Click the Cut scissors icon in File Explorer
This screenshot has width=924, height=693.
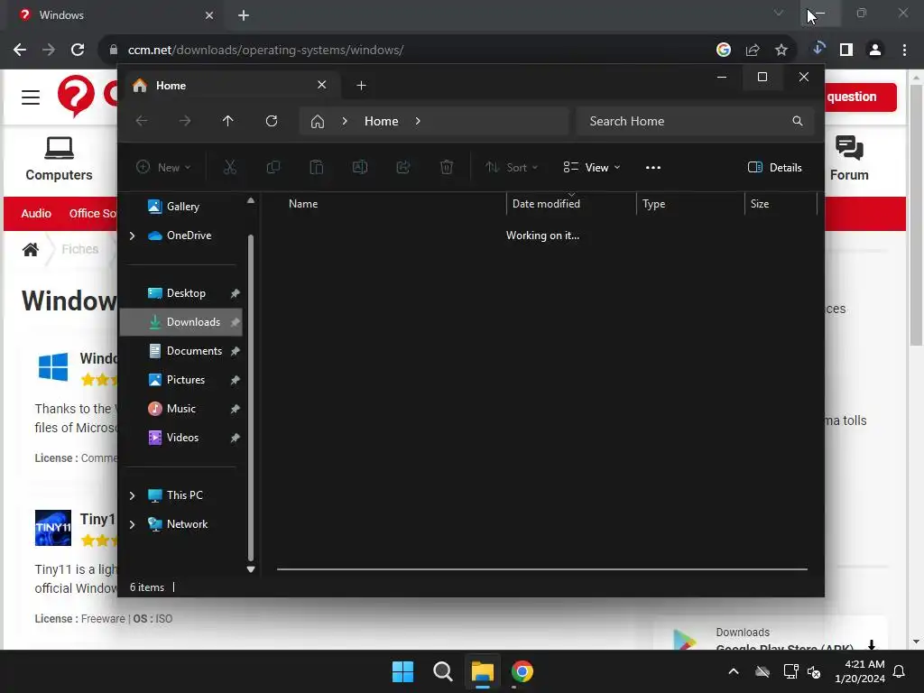coord(230,167)
